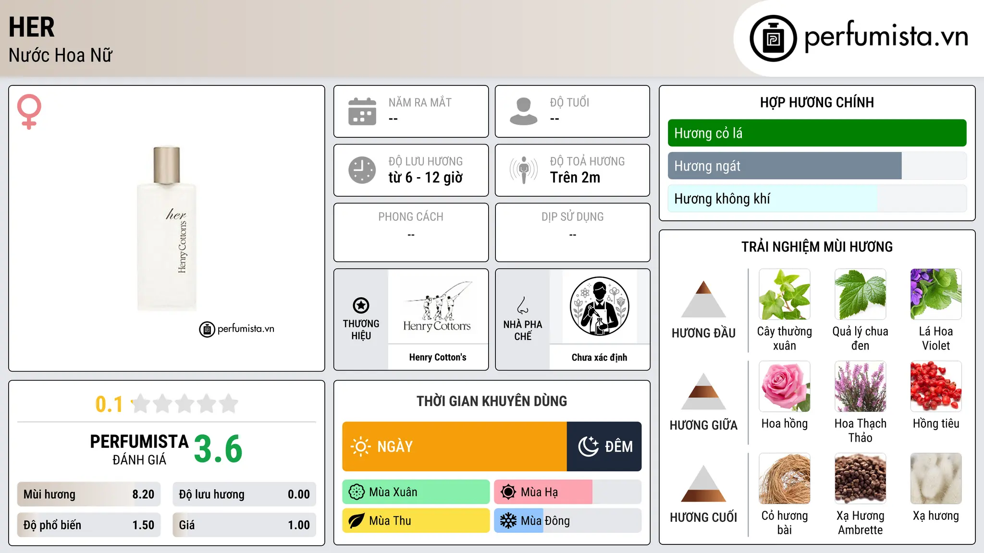Click the Her perfume bottle product image
984x553 pixels.
(x=167, y=228)
